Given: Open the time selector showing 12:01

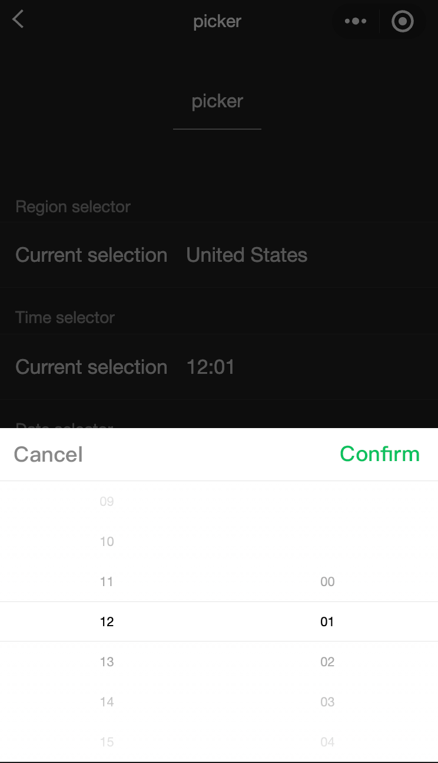Looking at the screenshot, I should click(x=219, y=367).
